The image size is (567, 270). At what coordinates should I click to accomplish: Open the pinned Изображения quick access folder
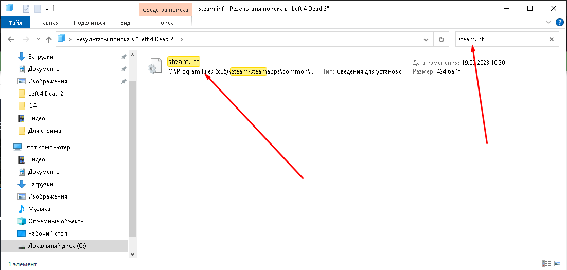click(47, 81)
